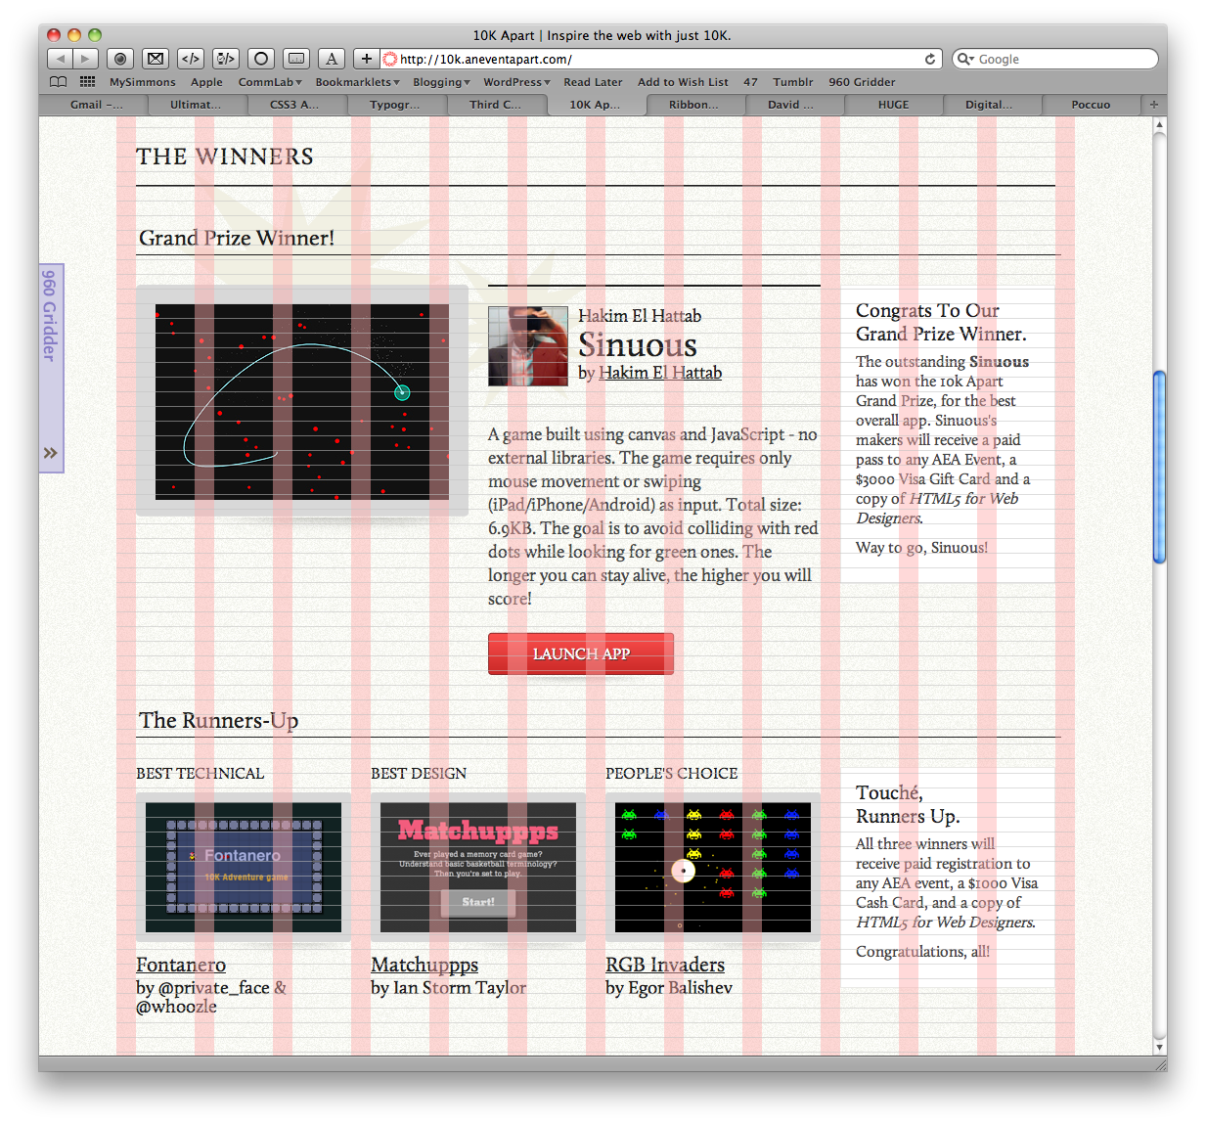1206x1125 pixels.
Task: Click the Forward navigation arrow
Action: (x=85, y=59)
